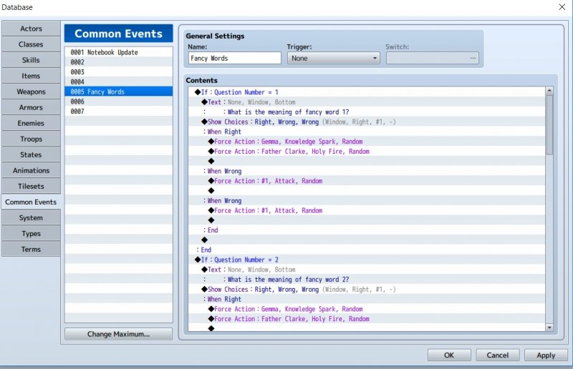
Task: Select empty command line below first Holy Fire
Action: click(x=367, y=161)
